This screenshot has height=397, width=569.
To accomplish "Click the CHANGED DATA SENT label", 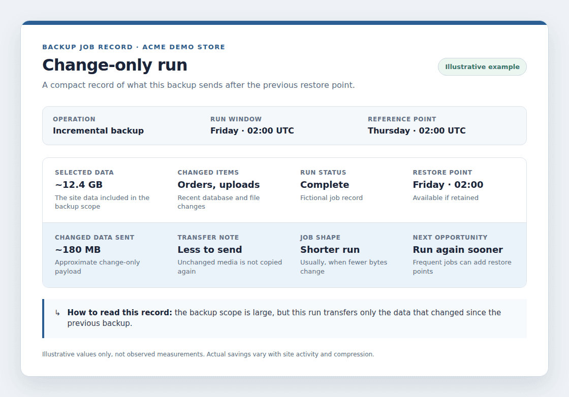I will pos(94,237).
